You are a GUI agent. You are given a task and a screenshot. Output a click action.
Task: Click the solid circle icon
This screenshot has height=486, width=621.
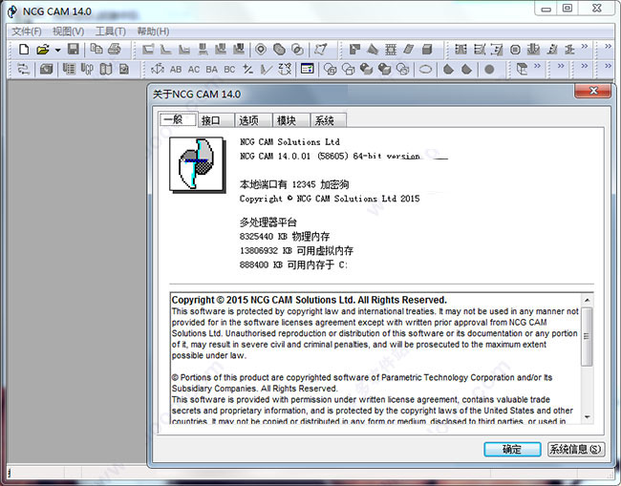point(489,70)
